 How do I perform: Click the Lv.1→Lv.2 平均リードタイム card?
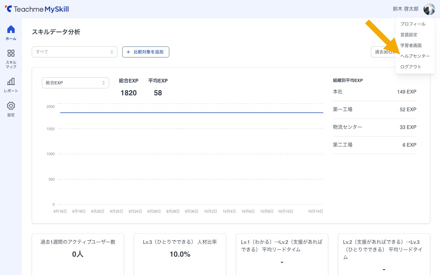pos(282,254)
